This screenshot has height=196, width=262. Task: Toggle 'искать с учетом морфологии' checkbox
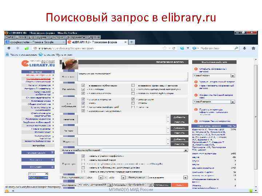click(83, 156)
